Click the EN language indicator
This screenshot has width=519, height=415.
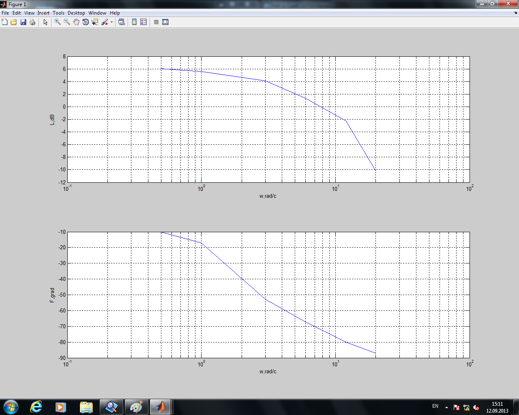435,406
